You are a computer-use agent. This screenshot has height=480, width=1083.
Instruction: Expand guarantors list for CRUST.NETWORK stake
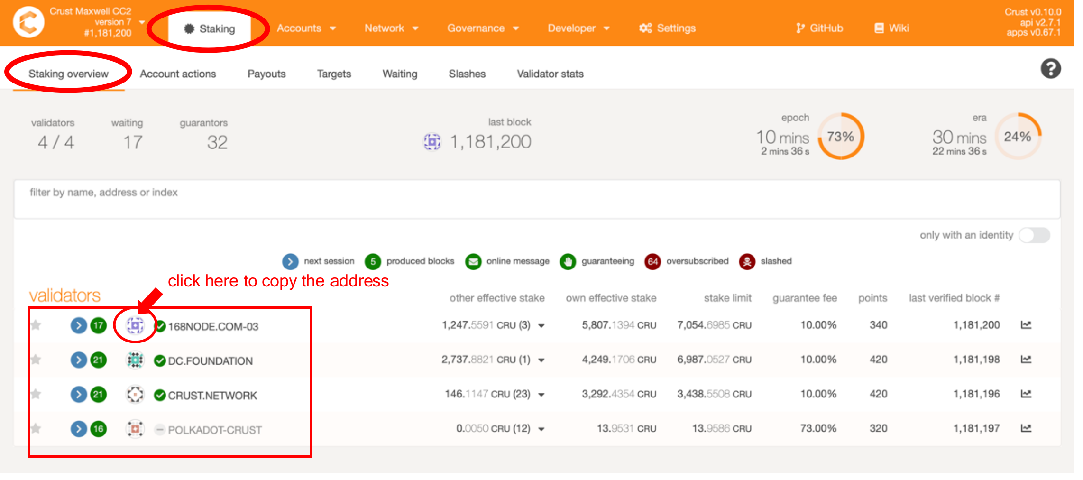tap(541, 395)
